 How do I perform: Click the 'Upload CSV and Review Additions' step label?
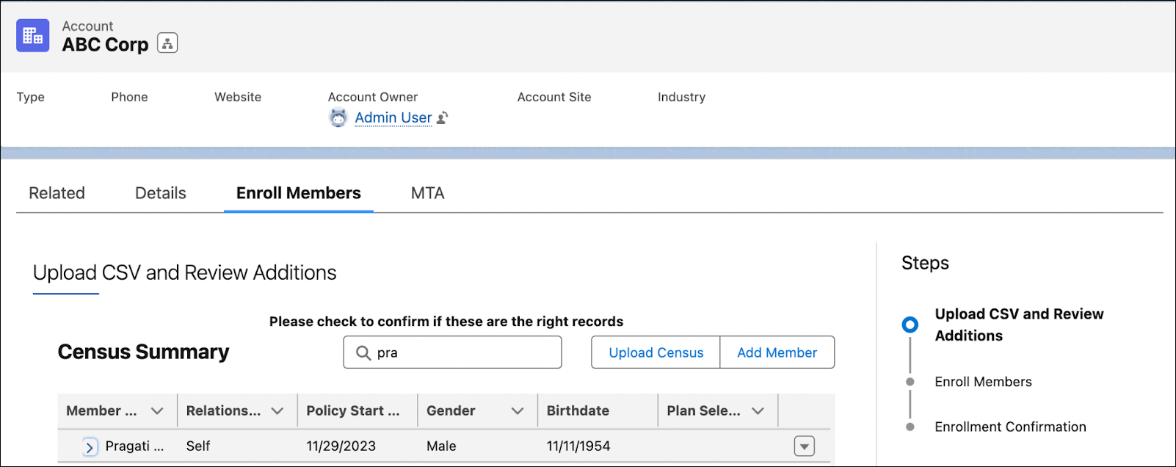click(1019, 325)
